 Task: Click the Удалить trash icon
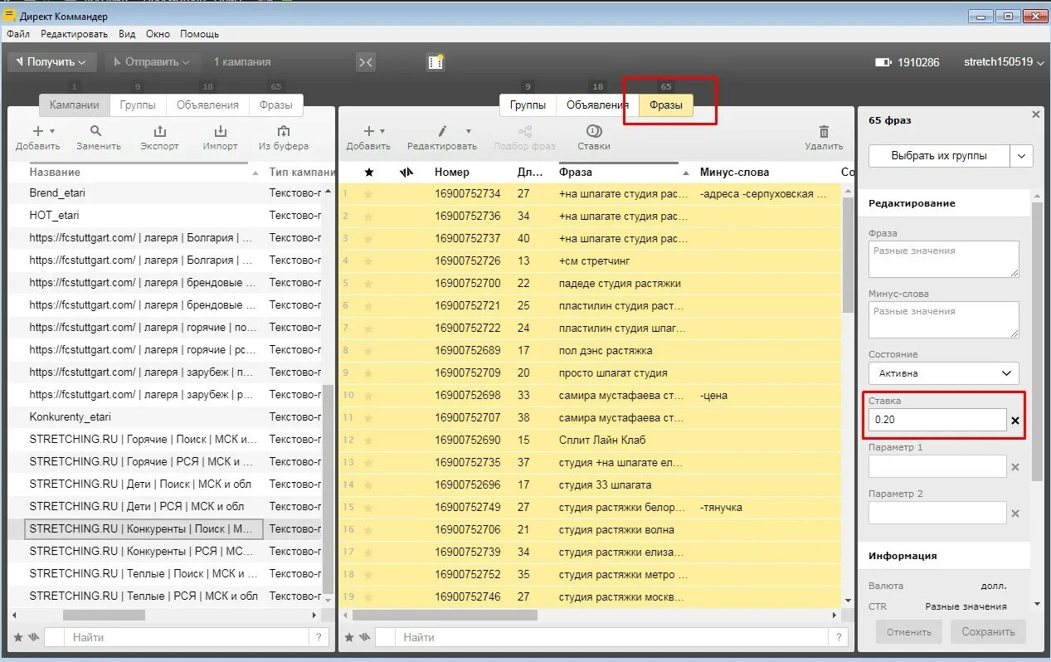click(824, 131)
